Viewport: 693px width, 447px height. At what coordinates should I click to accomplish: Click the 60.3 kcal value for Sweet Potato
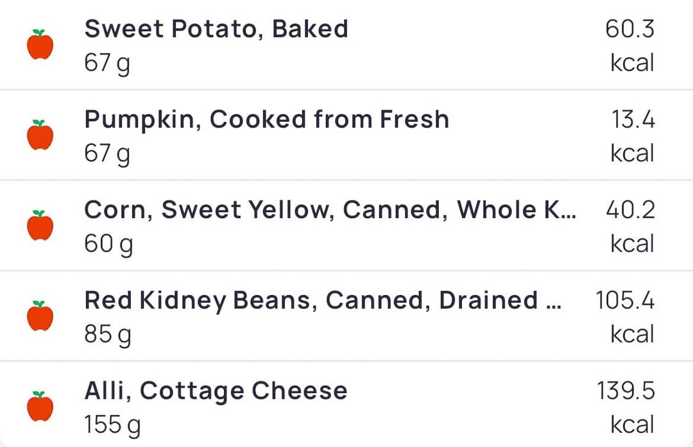[x=630, y=46]
